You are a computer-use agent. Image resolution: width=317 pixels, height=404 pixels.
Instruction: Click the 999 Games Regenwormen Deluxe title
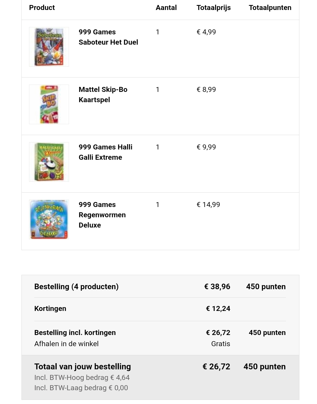(x=102, y=215)
